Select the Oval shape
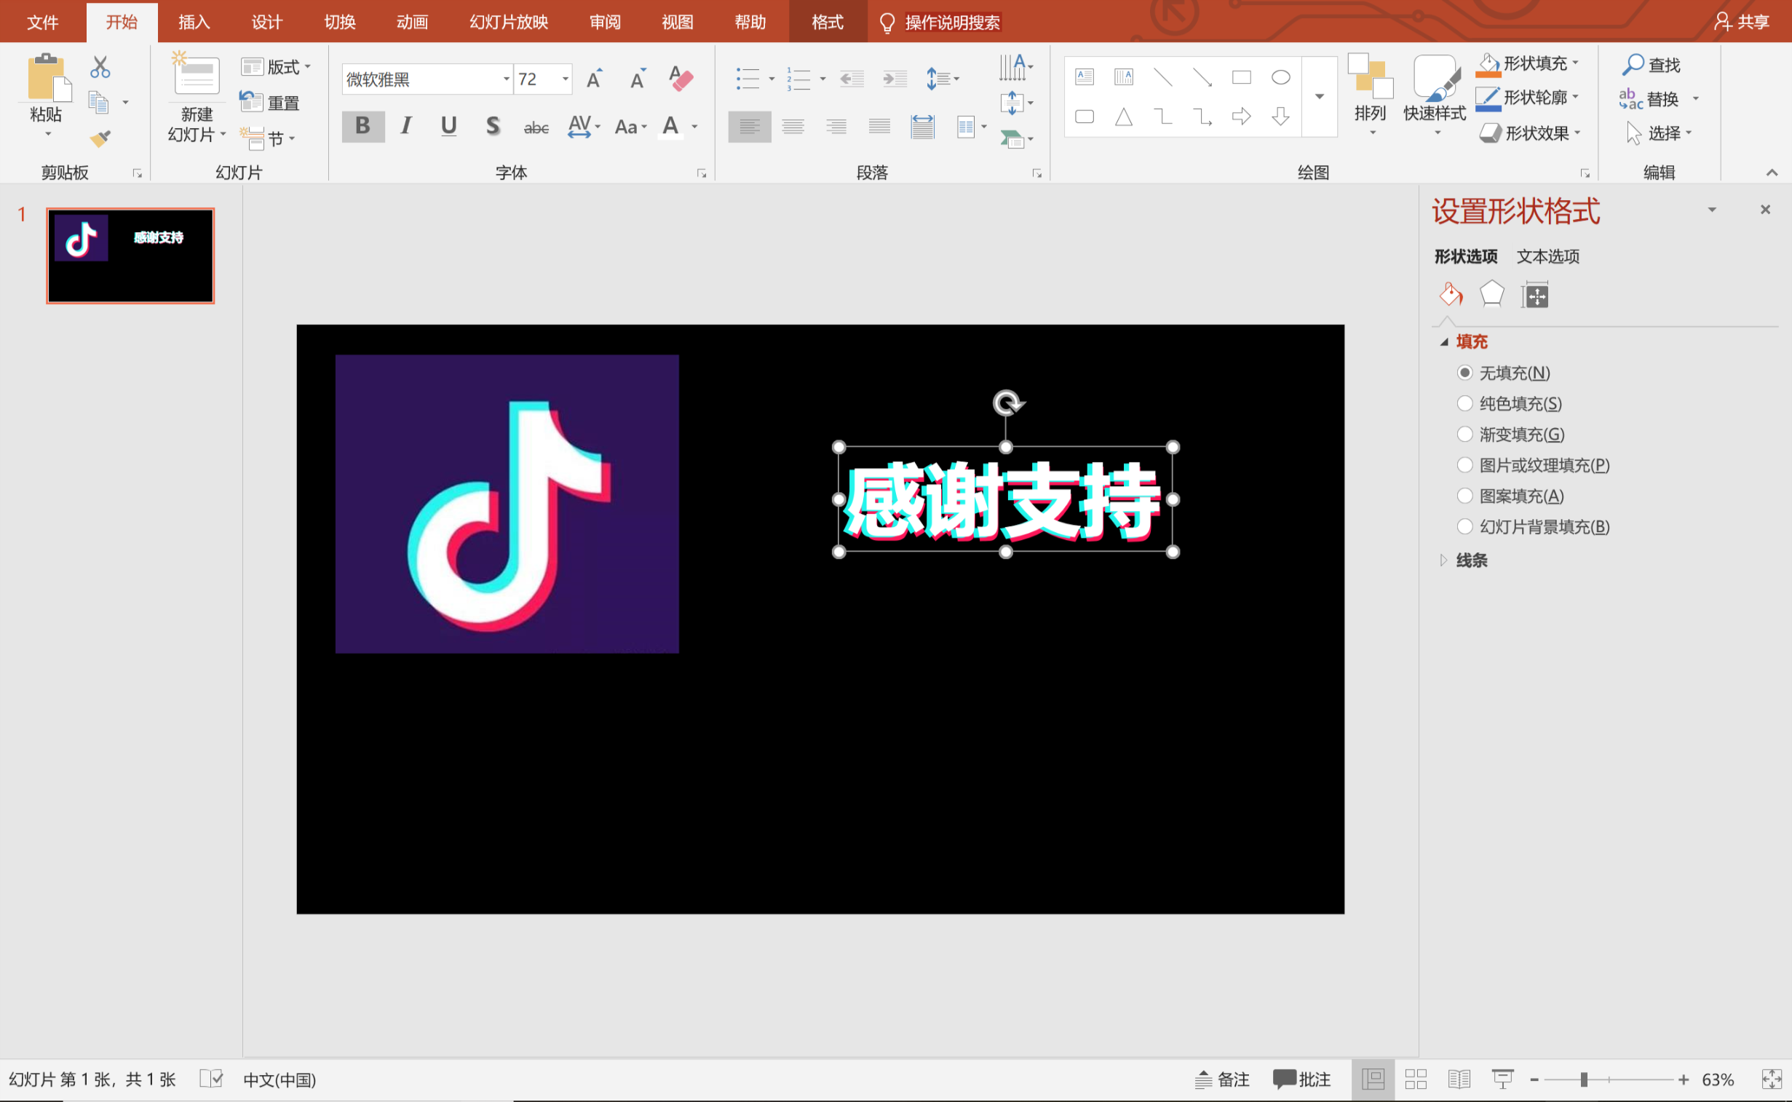Image resolution: width=1792 pixels, height=1102 pixels. (1280, 76)
